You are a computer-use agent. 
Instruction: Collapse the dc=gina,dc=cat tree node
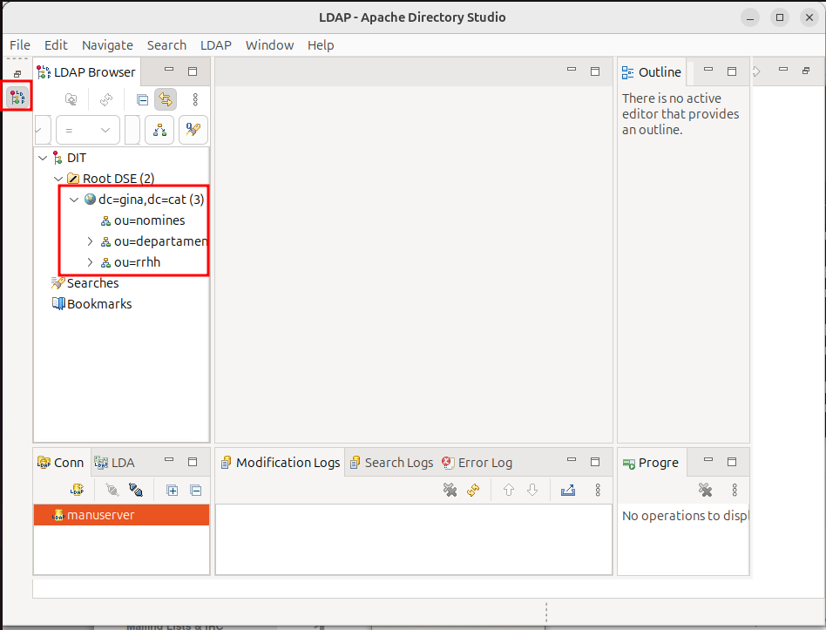pos(74,200)
